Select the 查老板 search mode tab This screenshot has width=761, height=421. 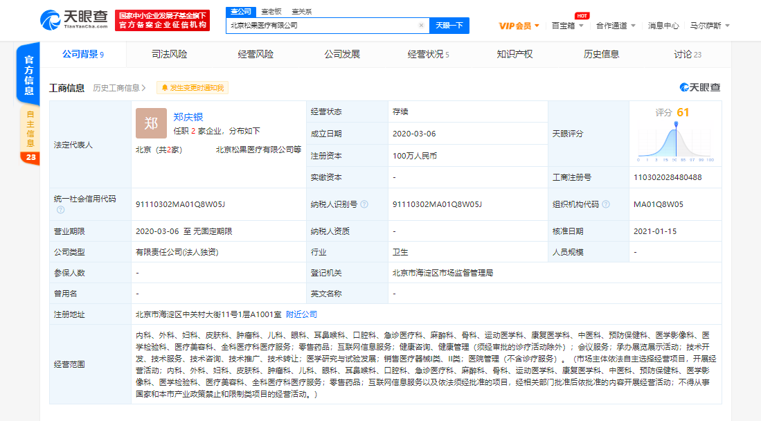(271, 12)
